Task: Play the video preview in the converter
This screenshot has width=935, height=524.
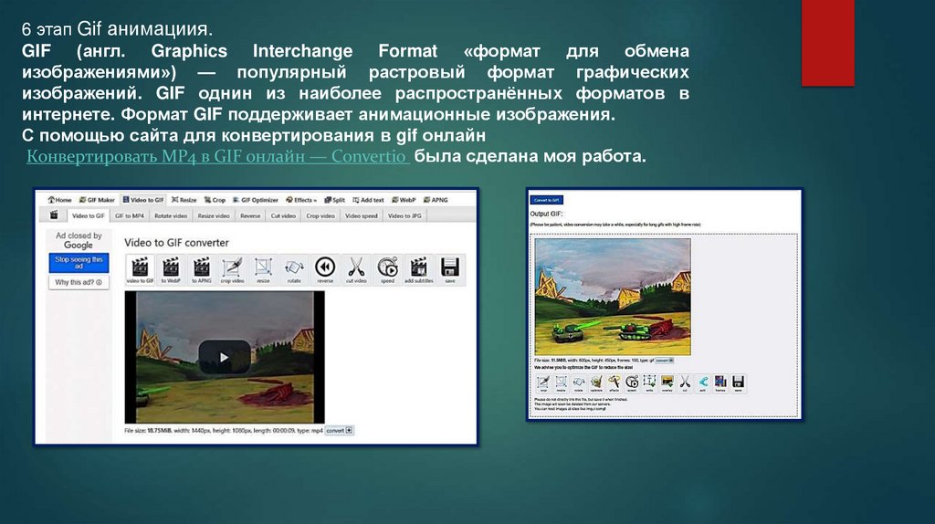Action: pos(225,357)
